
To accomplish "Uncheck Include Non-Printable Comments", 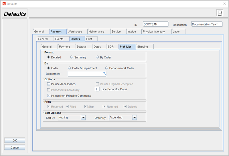I will pyautogui.click(x=49, y=96).
